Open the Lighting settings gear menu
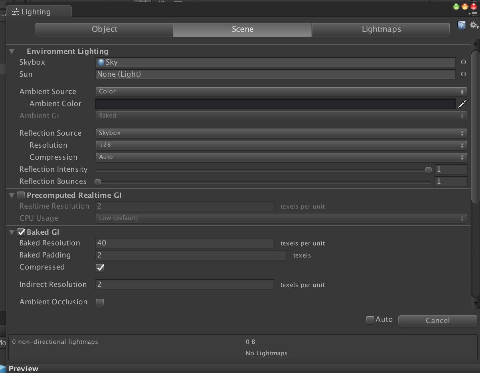The image size is (480, 373). pos(474,25)
